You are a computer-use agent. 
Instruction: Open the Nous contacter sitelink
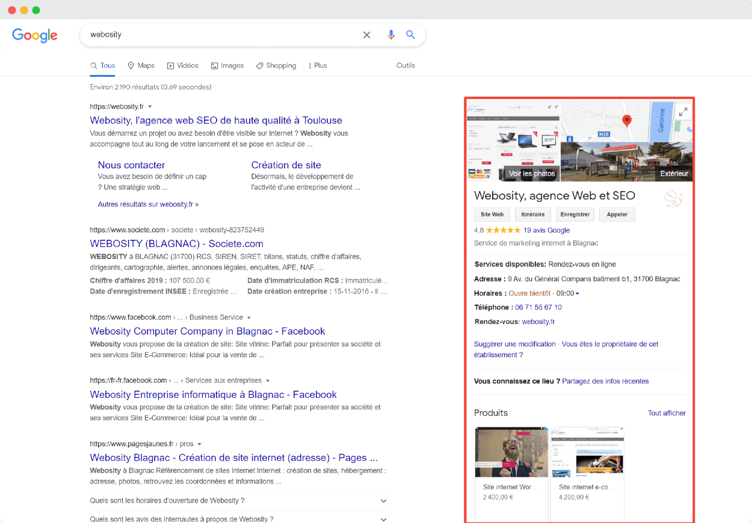[x=131, y=165]
